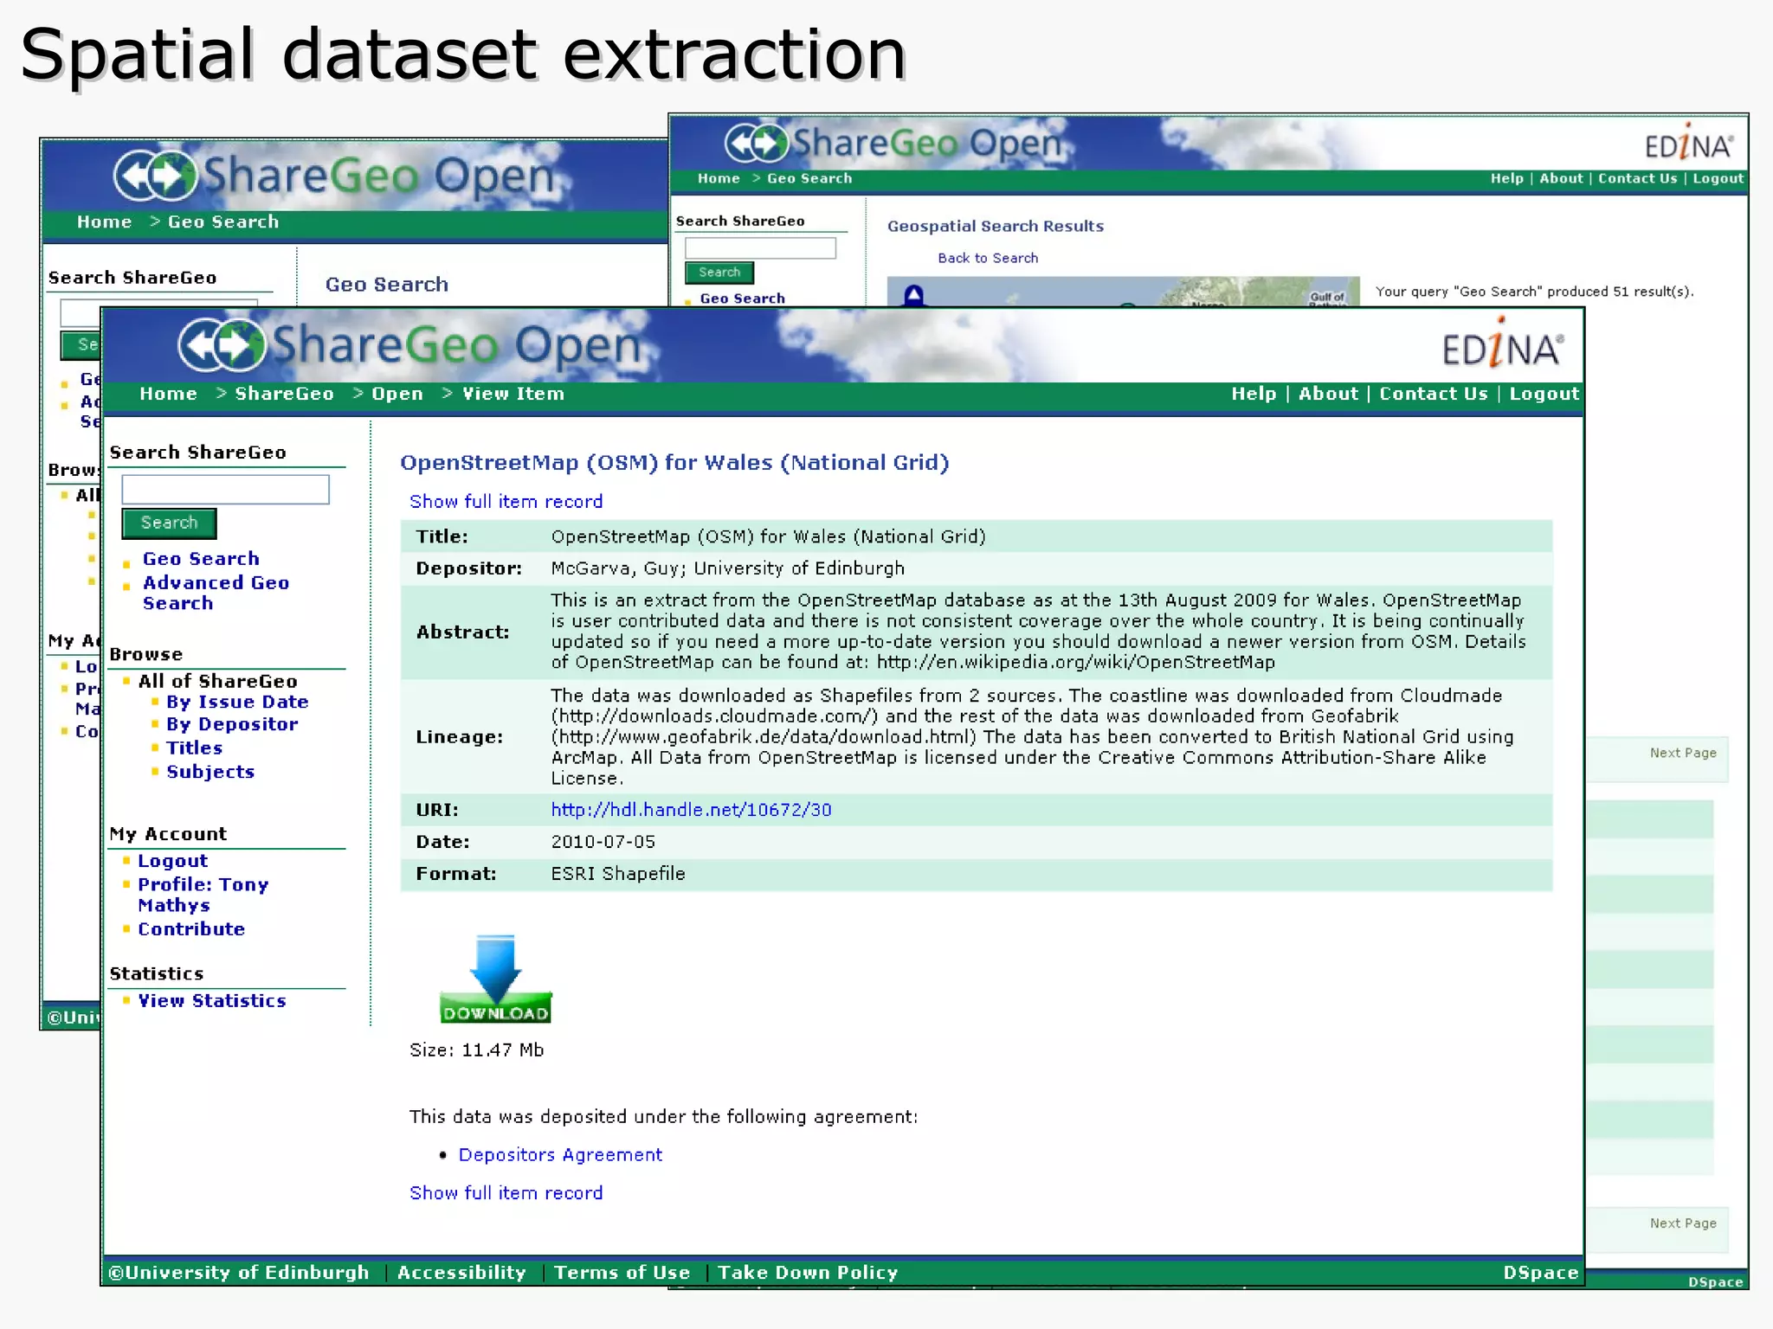1773x1329 pixels.
Task: Click the ShareGeo Open logo in front window
Action: (410, 345)
